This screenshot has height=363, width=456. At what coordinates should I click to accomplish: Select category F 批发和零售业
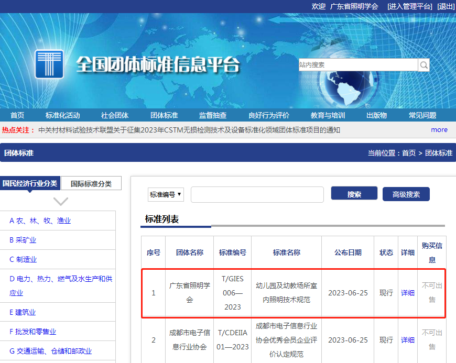pos(32,332)
